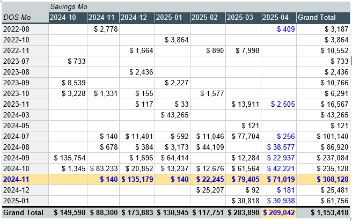Click the 2022-08 row label
The width and height of the screenshot is (352, 221).
(24, 29)
